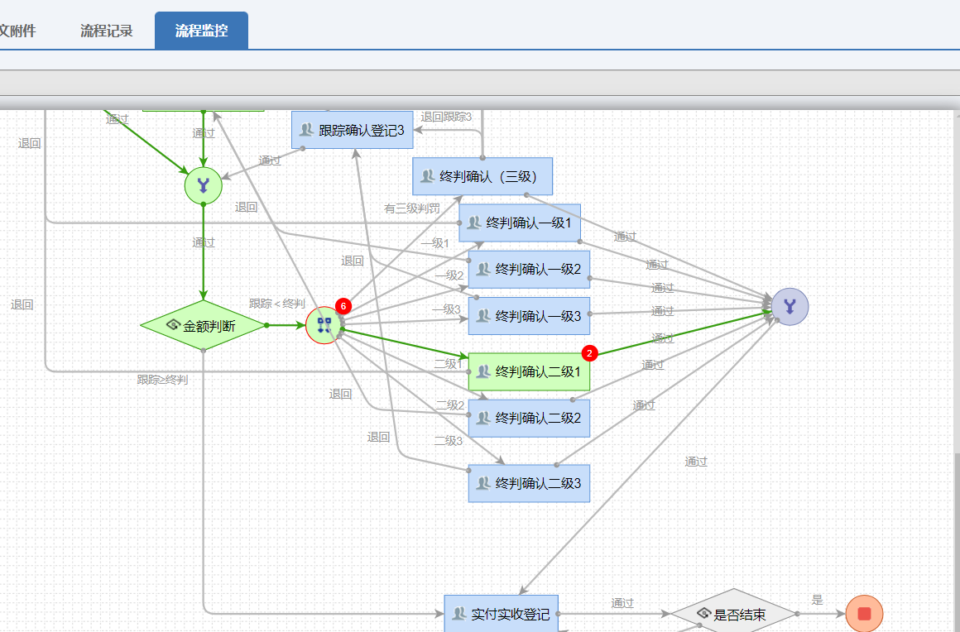Switch to the 流程监控 tab
This screenshot has width=960, height=632.
(x=201, y=31)
